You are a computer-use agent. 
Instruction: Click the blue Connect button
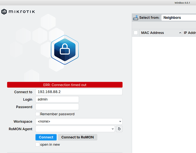46,137
